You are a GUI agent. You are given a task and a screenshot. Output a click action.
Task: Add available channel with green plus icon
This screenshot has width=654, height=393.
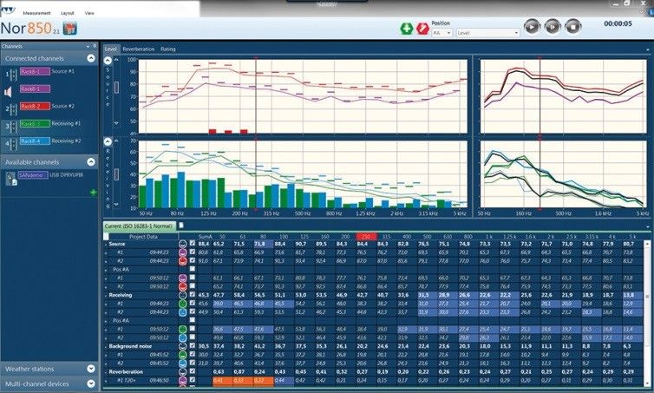(x=92, y=190)
